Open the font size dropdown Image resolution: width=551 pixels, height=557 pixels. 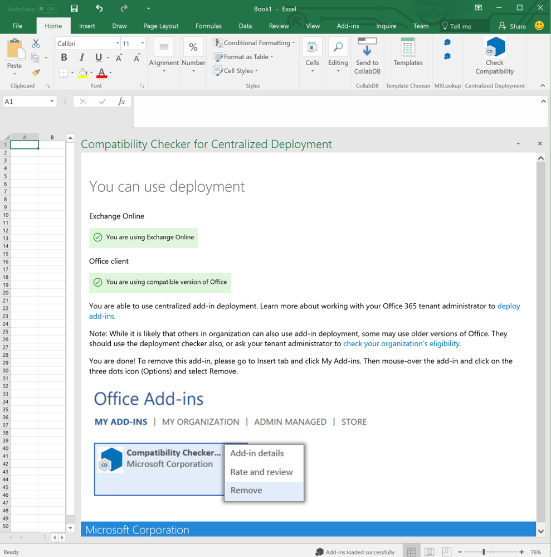click(143, 43)
